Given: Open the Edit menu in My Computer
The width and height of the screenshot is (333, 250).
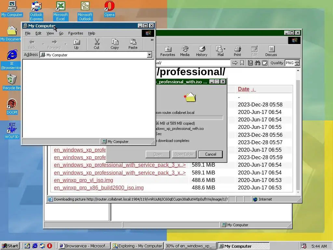Looking at the screenshot, I should tap(38, 34).
